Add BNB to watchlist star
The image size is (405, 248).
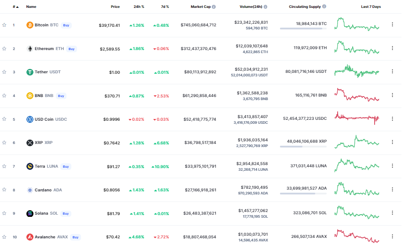[4, 96]
